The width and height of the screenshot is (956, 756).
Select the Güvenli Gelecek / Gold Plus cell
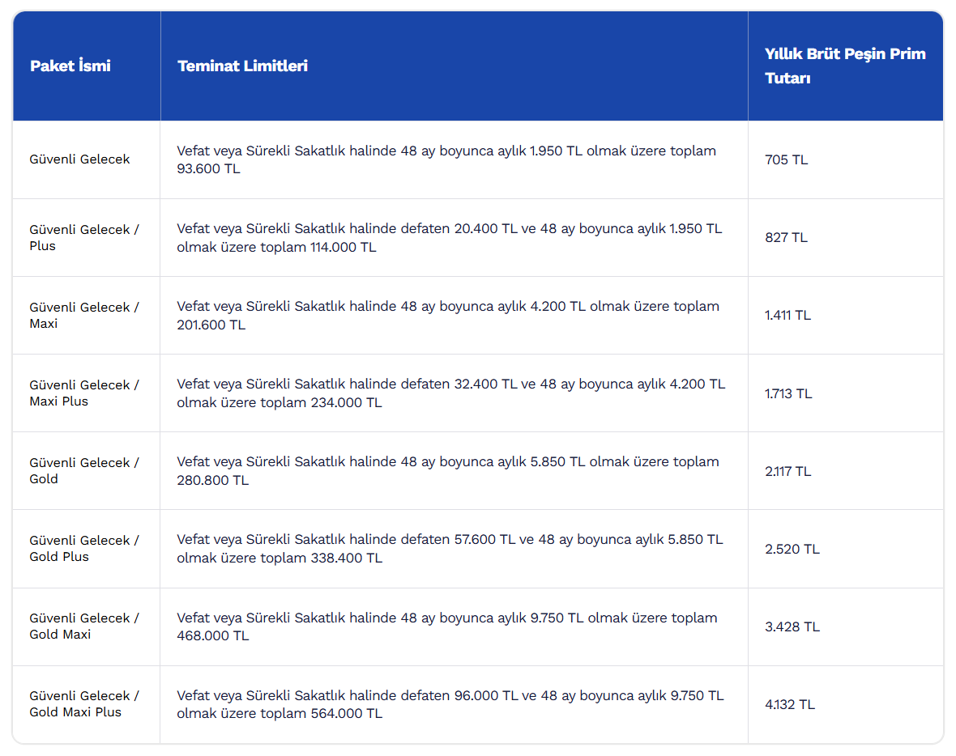coord(84,549)
